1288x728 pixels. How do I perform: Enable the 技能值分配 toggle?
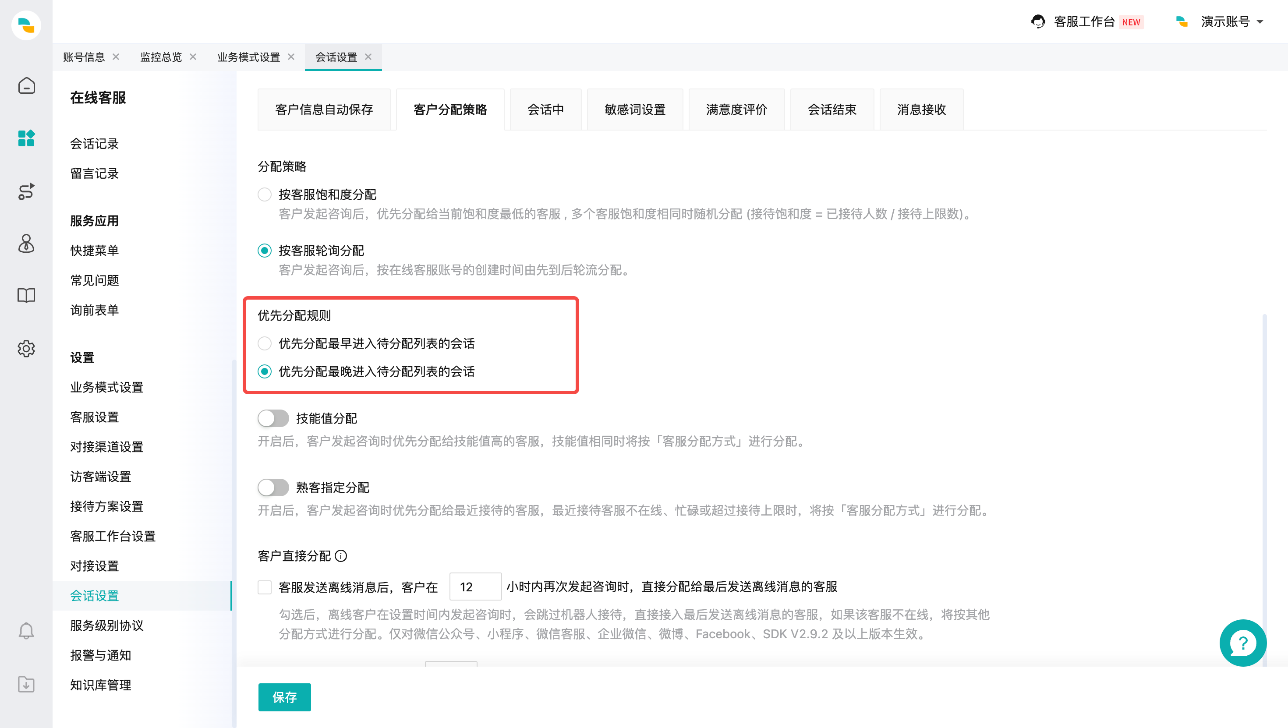coord(273,418)
